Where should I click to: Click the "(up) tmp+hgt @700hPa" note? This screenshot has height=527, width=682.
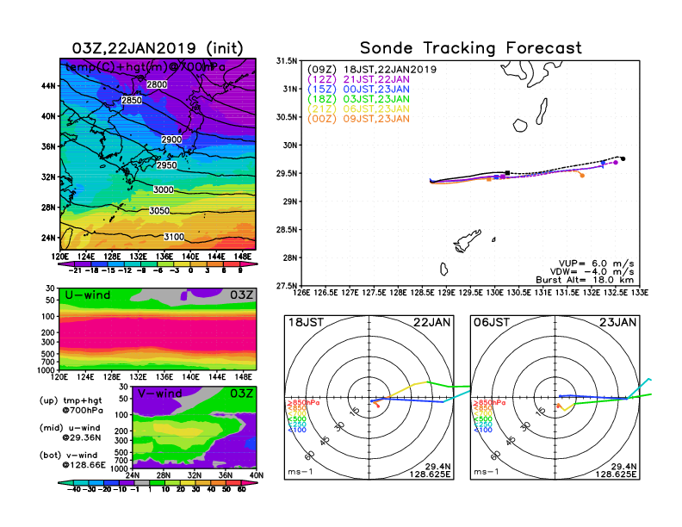coord(71,406)
